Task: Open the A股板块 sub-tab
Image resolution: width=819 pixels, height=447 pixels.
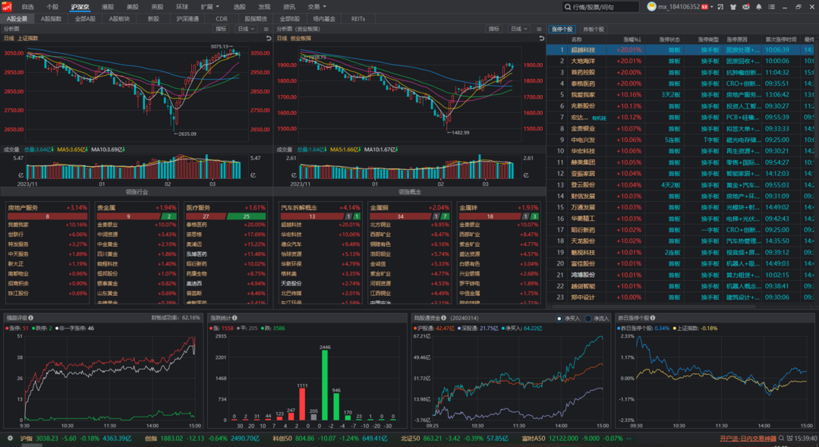Action: tap(119, 19)
